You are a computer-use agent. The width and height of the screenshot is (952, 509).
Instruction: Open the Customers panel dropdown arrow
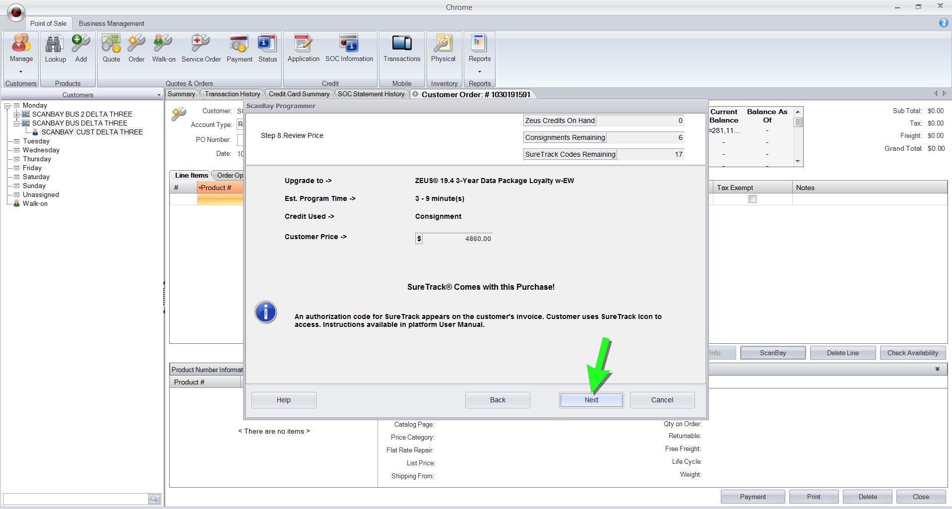coord(159,95)
